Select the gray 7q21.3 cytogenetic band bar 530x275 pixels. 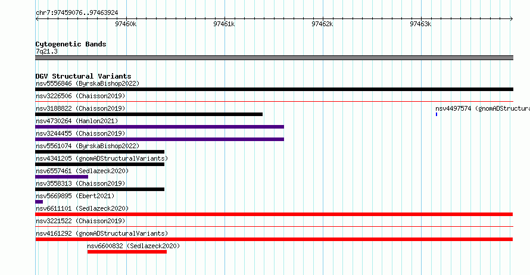[x=274, y=58]
